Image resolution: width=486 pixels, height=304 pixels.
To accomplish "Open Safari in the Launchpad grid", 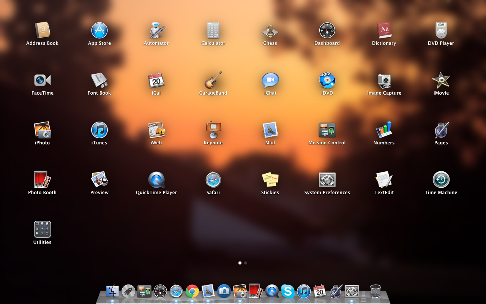I will tap(213, 180).
